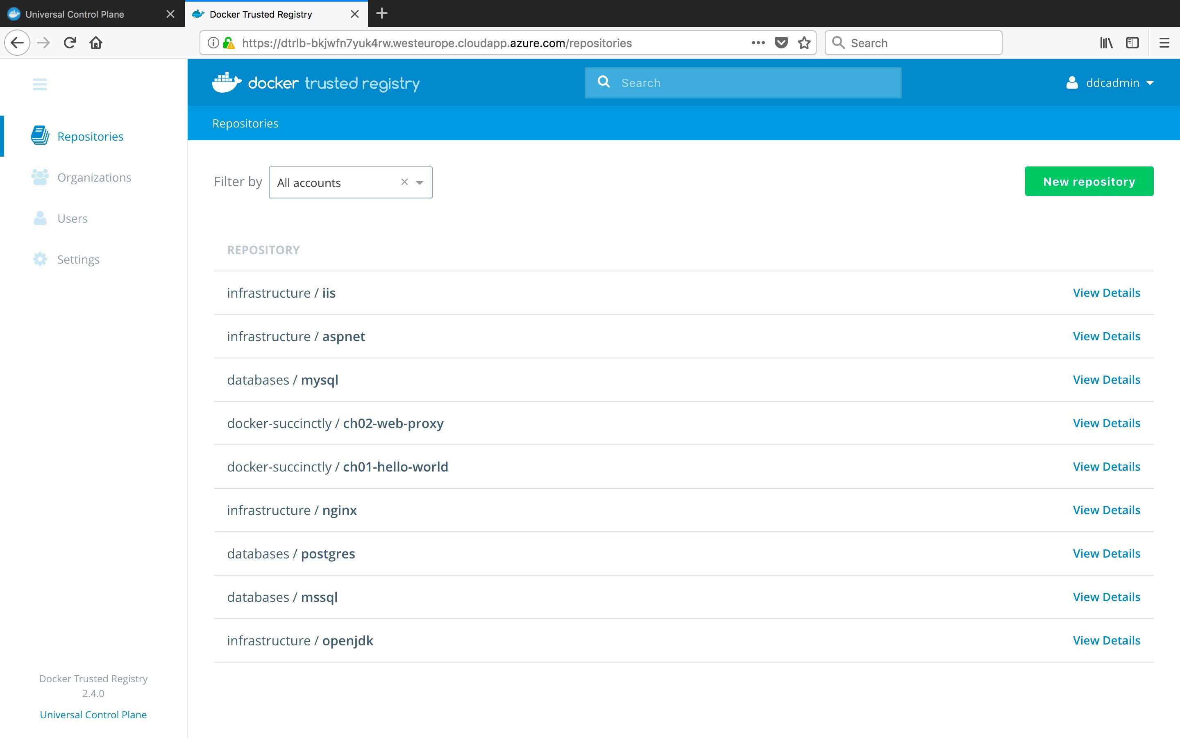This screenshot has height=738, width=1180.
Task: Clear the accounts filter with the X
Action: 404,182
